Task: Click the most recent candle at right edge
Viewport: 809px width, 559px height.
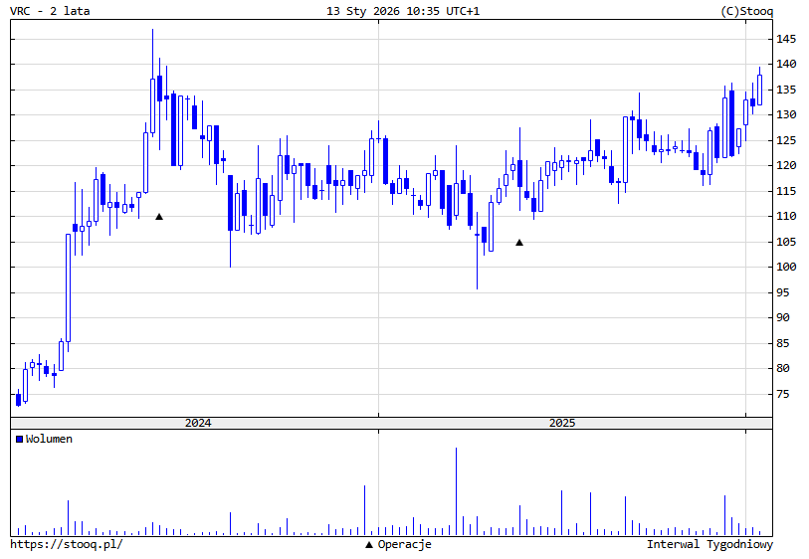Action: (759, 86)
